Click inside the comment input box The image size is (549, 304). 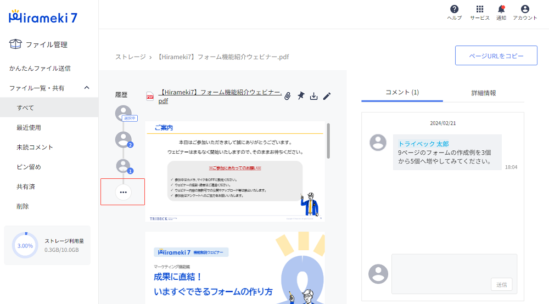[x=454, y=274]
